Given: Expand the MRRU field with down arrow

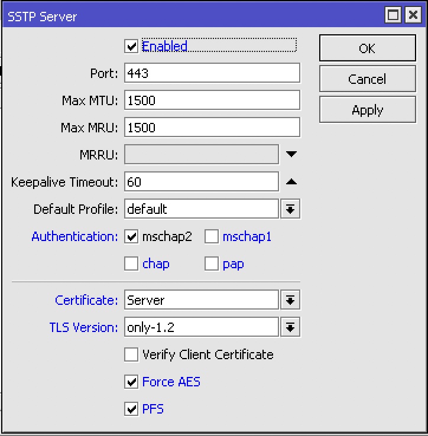Looking at the screenshot, I should coord(291,155).
